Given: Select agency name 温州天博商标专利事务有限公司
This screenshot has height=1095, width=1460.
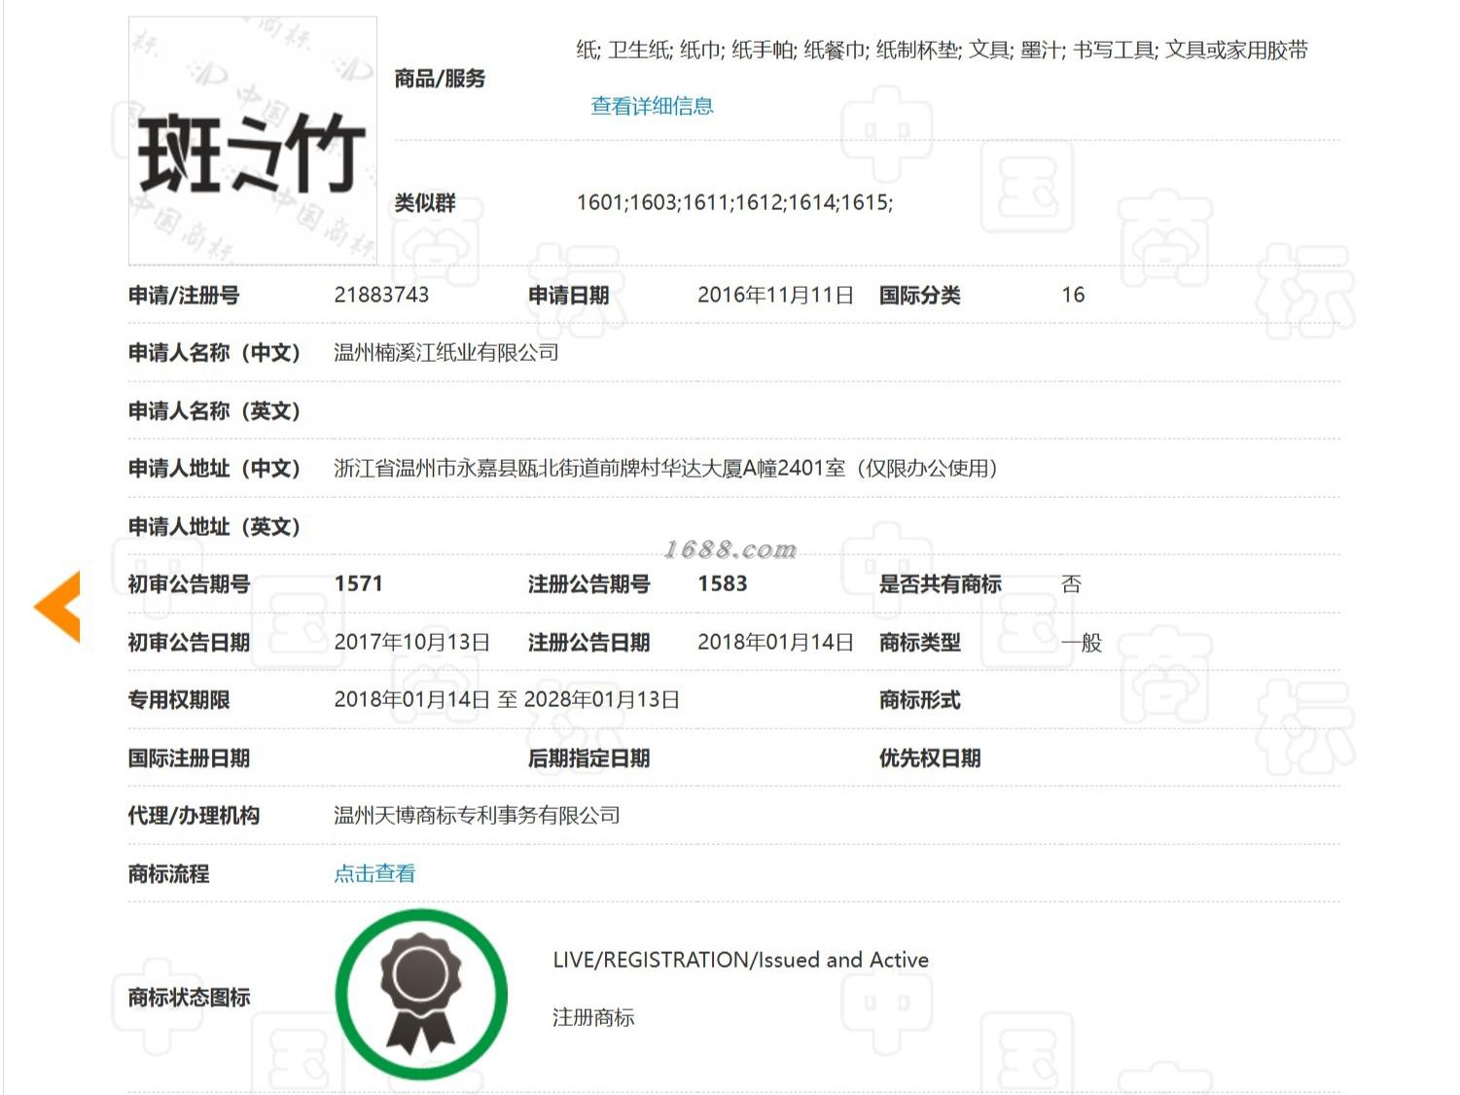Looking at the screenshot, I should tap(477, 815).
